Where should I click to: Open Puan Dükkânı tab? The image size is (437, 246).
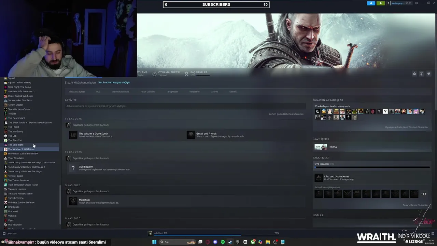[x=148, y=92]
